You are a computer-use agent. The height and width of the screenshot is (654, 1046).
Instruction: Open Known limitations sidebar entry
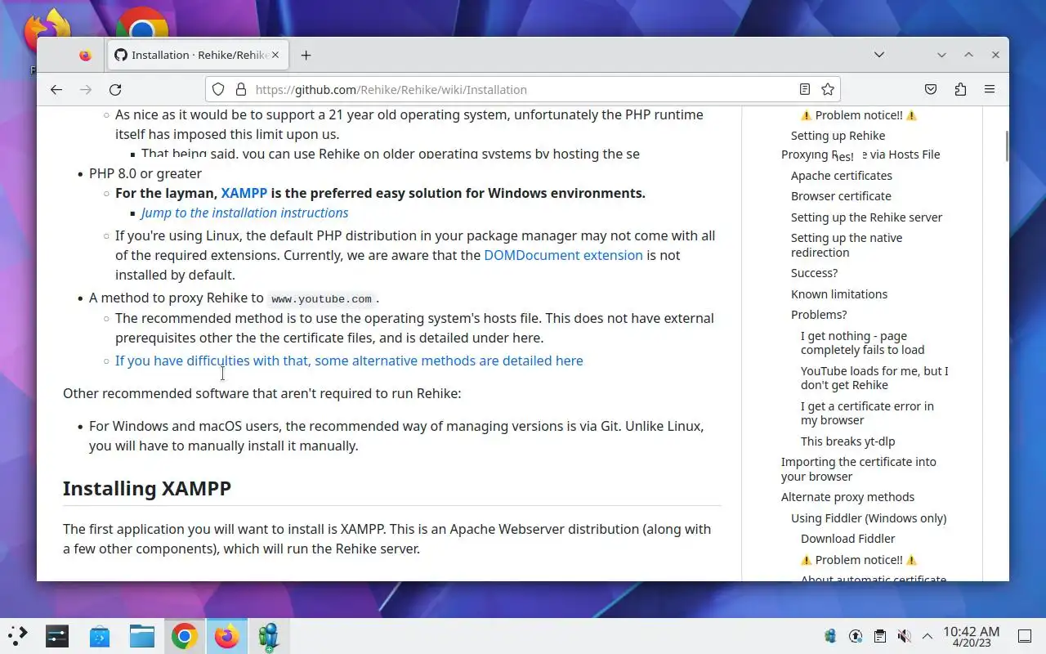[x=838, y=294]
